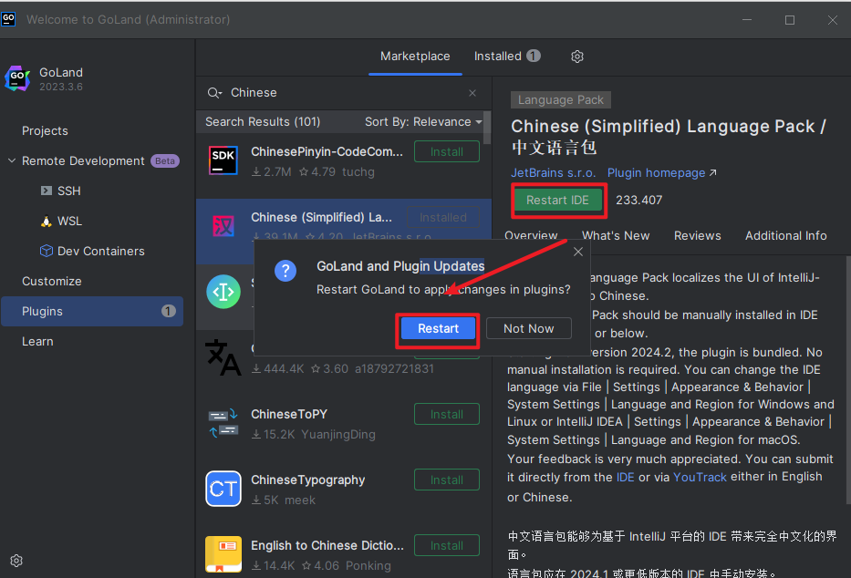Viewport: 851px width, 578px height.
Task: Click the Installed count badge
Action: click(534, 56)
